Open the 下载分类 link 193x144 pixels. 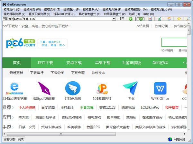57,73
